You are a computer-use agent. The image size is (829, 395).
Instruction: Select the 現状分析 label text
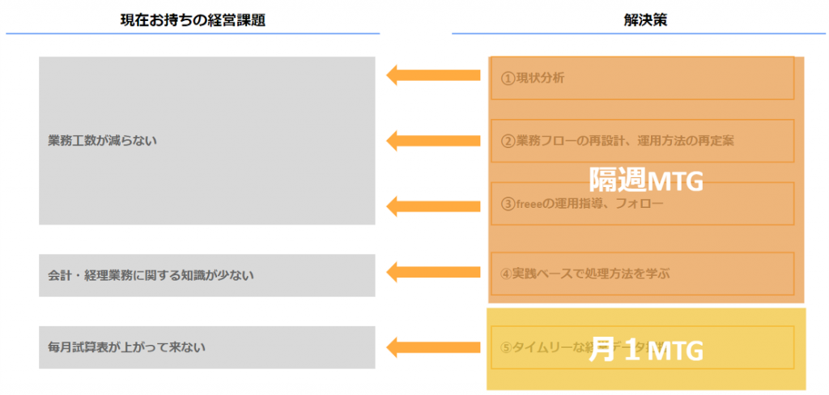pos(540,79)
